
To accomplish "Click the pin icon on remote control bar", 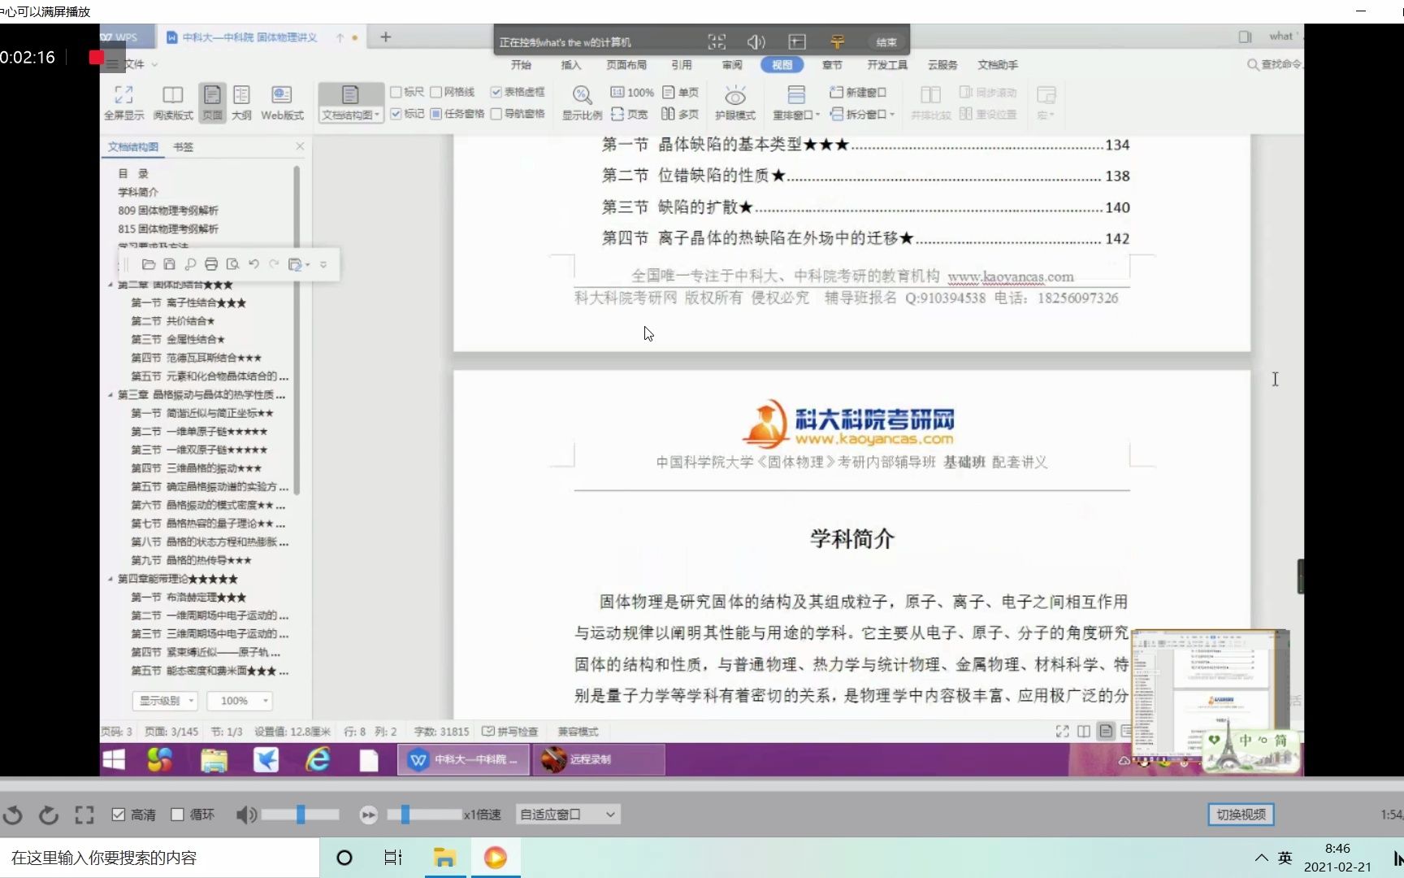I will pos(838,41).
